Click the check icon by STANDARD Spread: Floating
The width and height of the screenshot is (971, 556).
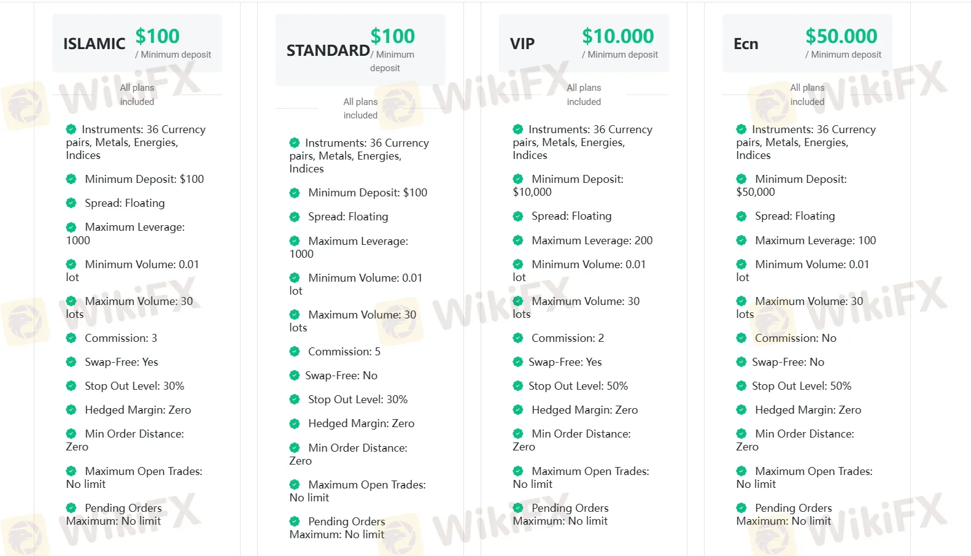[295, 217]
